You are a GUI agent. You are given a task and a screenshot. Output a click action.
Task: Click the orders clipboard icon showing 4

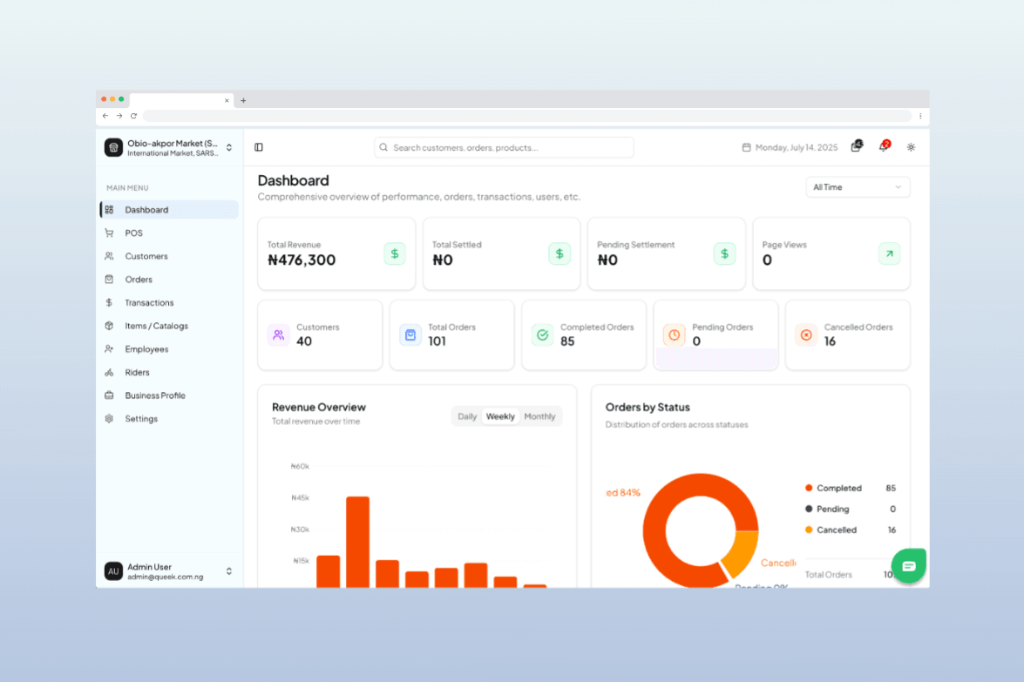point(855,147)
